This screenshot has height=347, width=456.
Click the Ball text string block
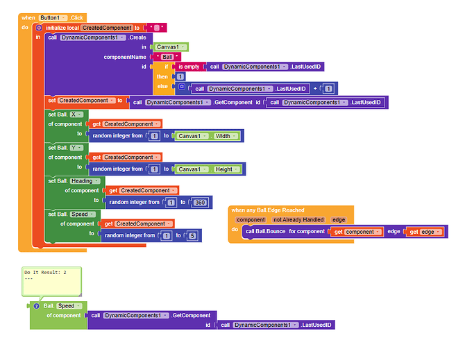coord(167,57)
